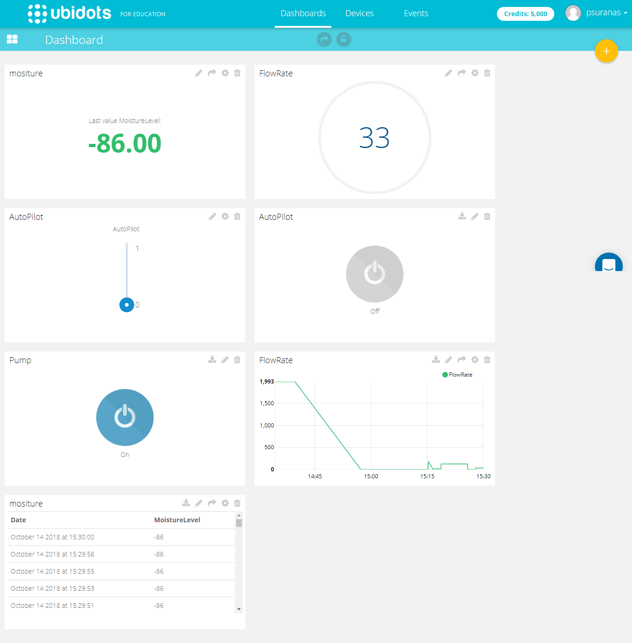This screenshot has width=632, height=643.
Task: Click the mositure table scrollbar thumb
Action: 239,523
